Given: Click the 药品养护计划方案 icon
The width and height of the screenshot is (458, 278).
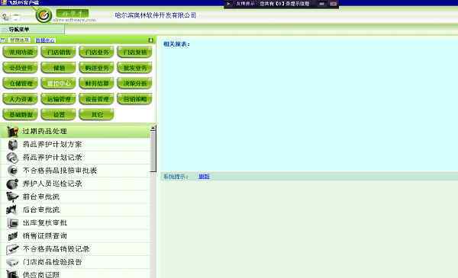Looking at the screenshot, I should click(12, 144).
